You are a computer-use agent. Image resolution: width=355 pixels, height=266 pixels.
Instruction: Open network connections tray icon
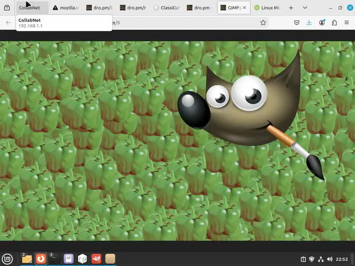tap(321, 259)
